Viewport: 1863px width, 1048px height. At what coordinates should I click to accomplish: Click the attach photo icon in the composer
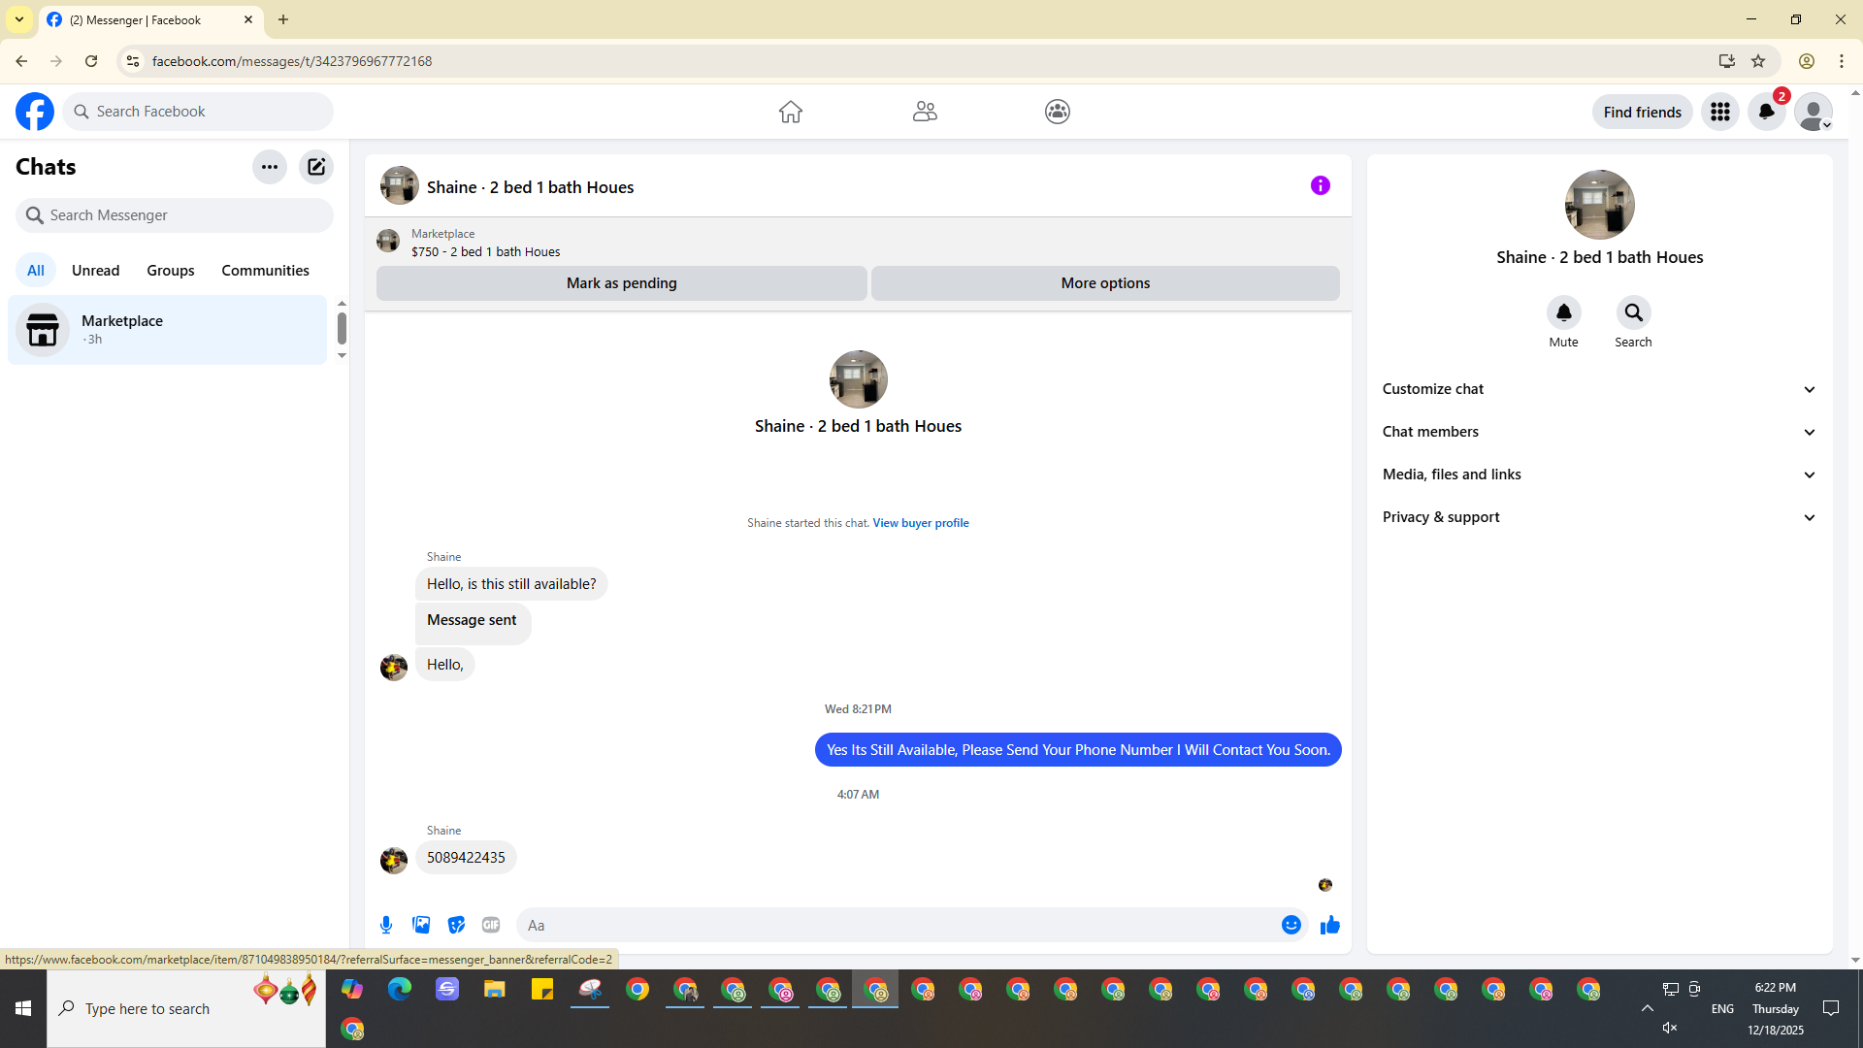coord(421,925)
